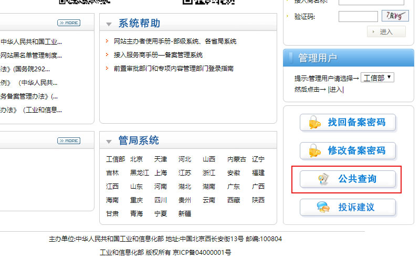Screen dimensions: 420x260
Task: Select 北京 in 管局系统 list
Action: (x=136, y=159)
